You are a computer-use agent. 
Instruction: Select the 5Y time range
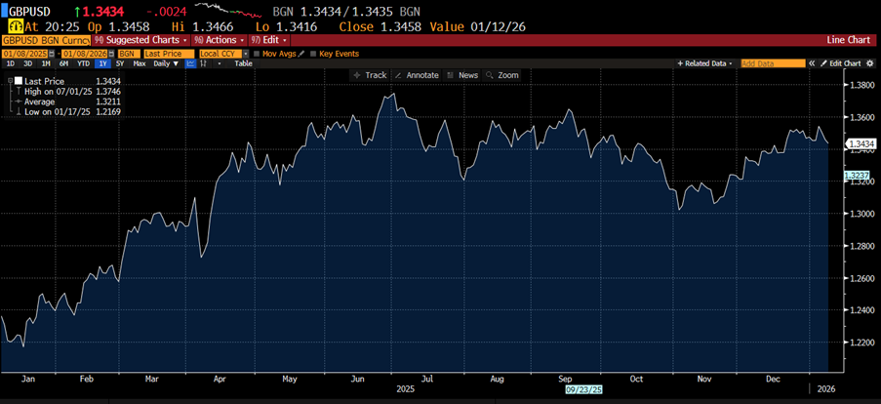pos(120,63)
